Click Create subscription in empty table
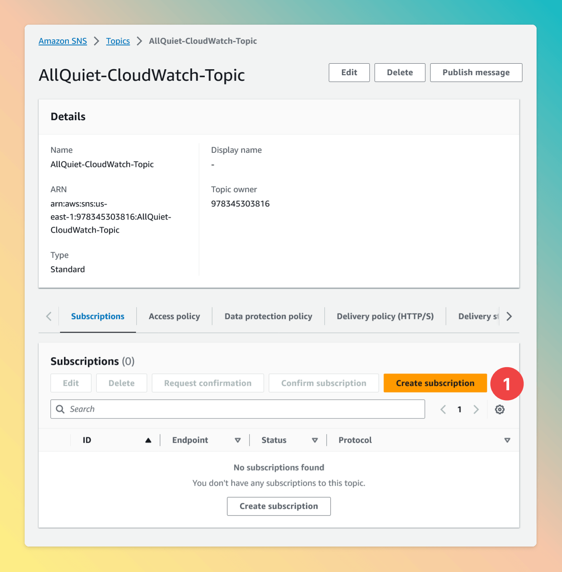The height and width of the screenshot is (572, 562). click(x=279, y=506)
